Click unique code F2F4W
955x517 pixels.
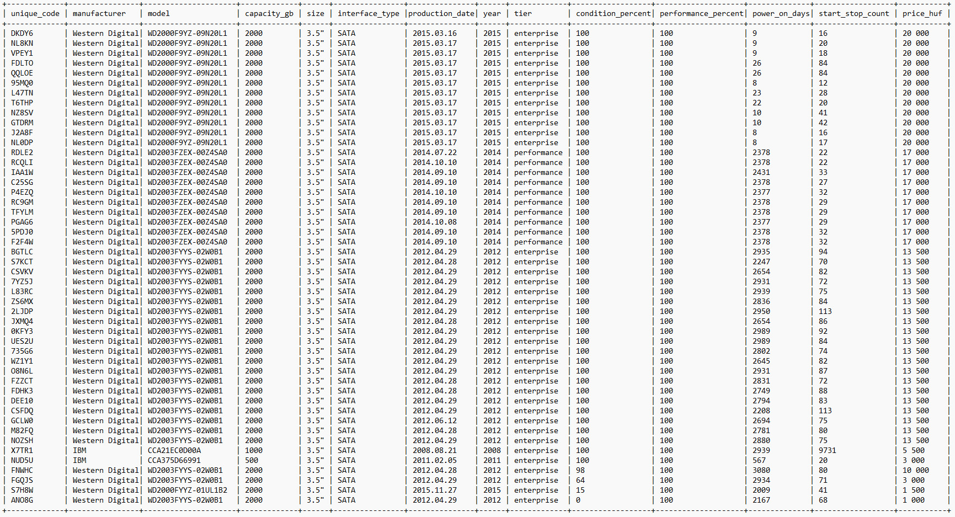22,242
